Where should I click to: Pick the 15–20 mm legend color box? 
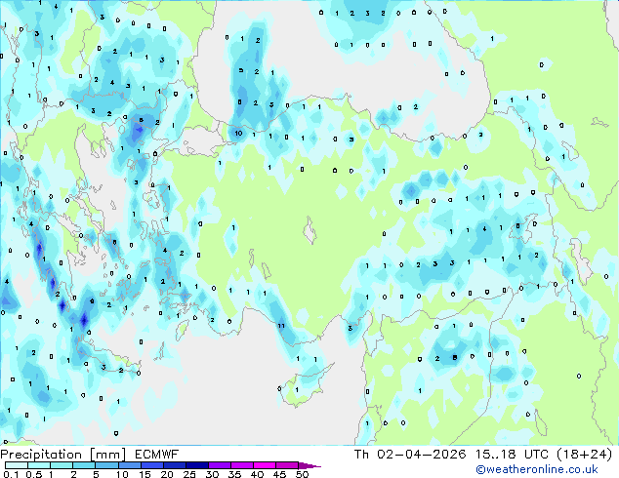(x=152, y=465)
